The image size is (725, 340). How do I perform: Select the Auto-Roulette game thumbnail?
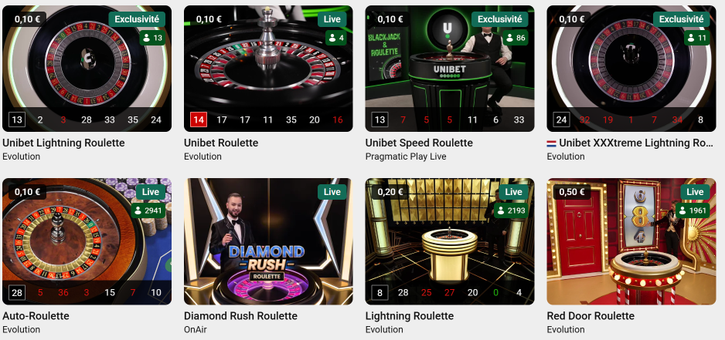pyautogui.click(x=87, y=241)
